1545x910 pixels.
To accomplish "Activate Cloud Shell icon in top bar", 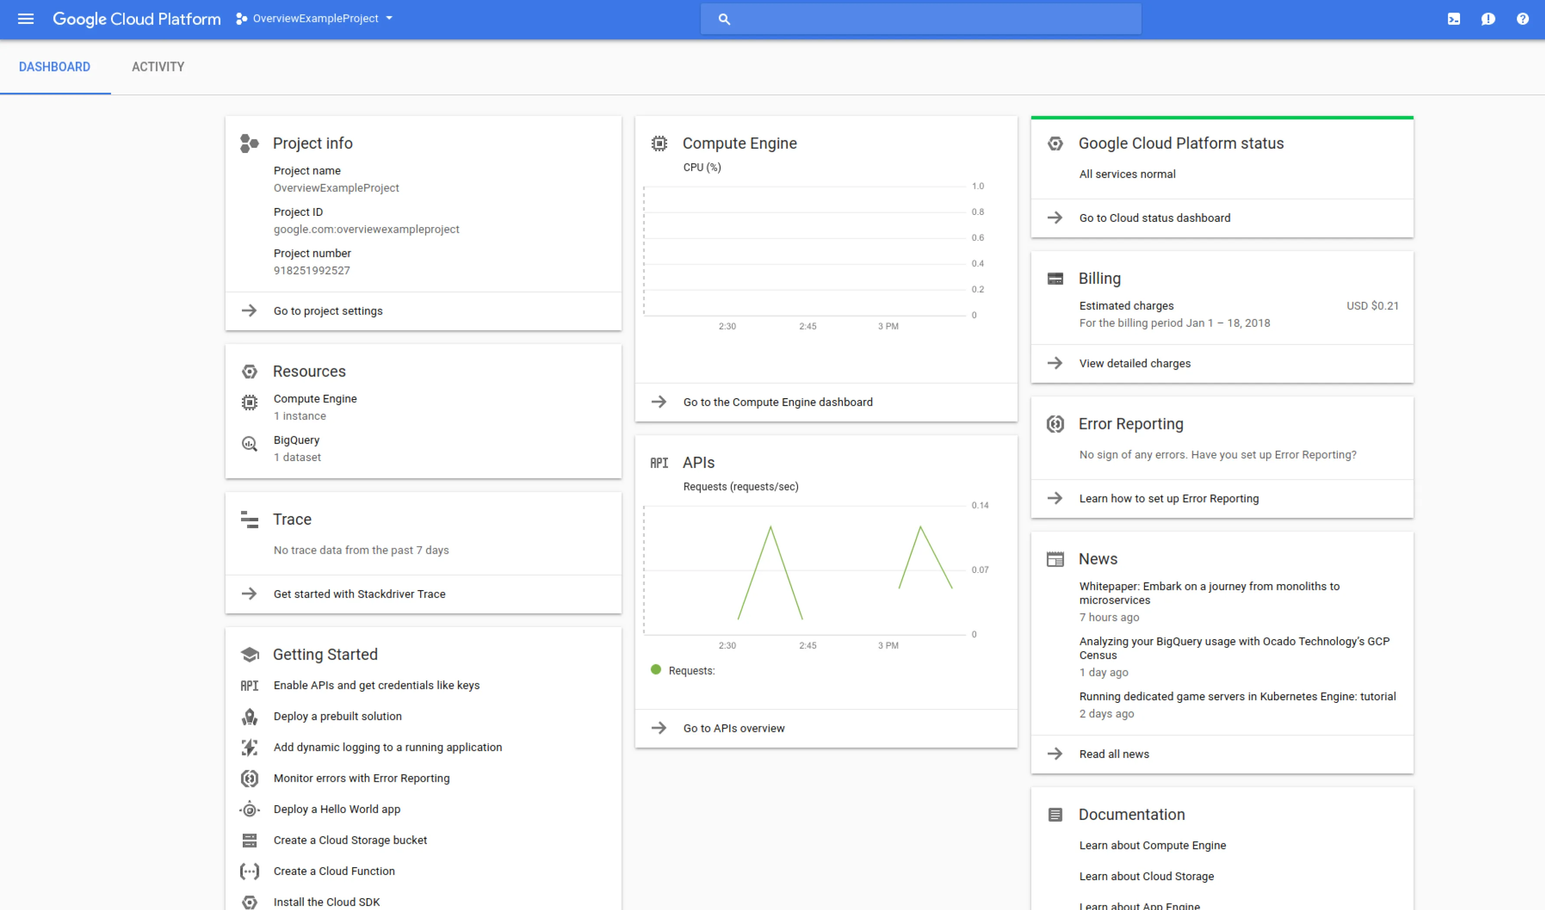I will pyautogui.click(x=1454, y=19).
